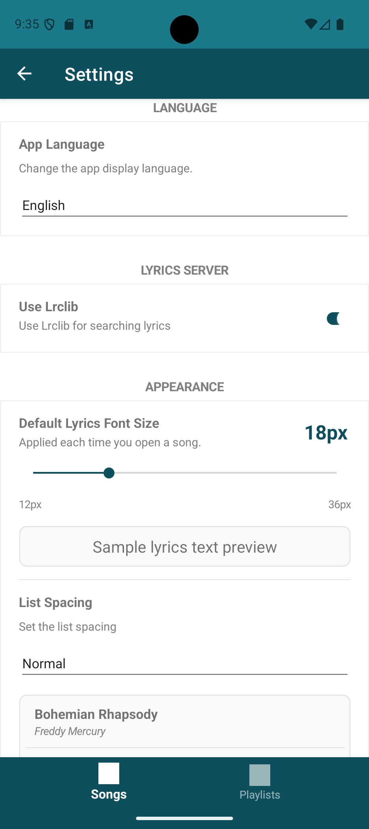This screenshot has width=369, height=829.
Task: Click the lyrics font size slider handle
Action: [109, 473]
